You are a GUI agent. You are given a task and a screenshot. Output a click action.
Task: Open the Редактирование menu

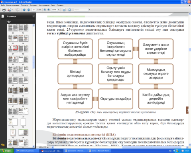13,5
